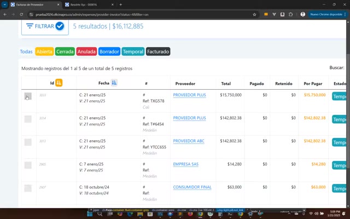This screenshot has width=350, height=219.
Task: Open EMPRESA SAS provider link
Action: 186,164
